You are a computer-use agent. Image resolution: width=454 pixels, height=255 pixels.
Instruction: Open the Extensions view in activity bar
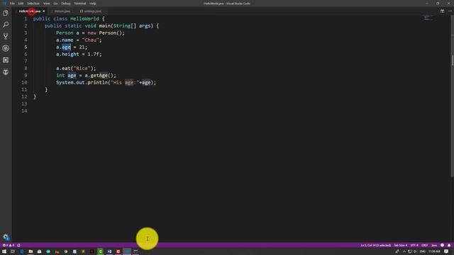pyautogui.click(x=6, y=60)
